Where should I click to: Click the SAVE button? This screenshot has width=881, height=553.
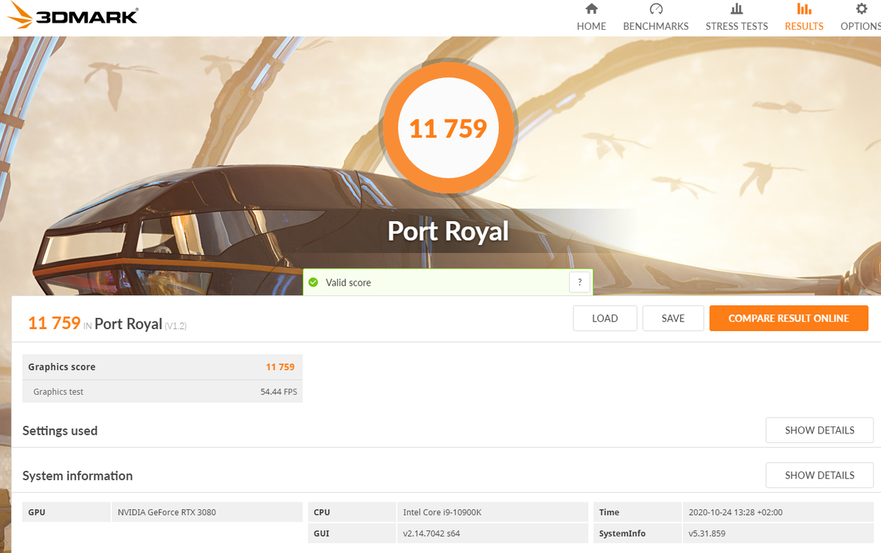click(673, 318)
